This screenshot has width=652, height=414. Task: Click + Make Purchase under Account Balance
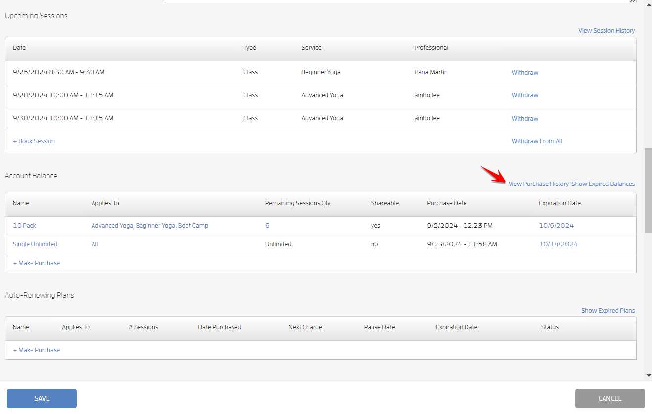point(36,263)
